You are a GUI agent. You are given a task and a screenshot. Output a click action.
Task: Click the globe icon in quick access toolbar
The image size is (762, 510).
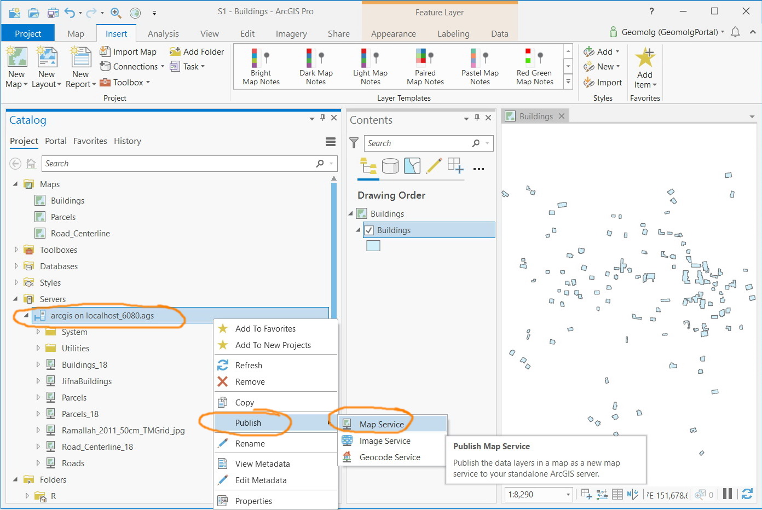click(135, 12)
